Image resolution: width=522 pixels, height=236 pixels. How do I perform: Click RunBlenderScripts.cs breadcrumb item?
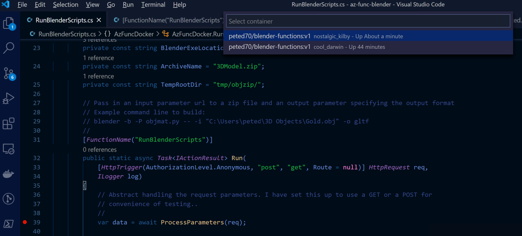(x=67, y=34)
